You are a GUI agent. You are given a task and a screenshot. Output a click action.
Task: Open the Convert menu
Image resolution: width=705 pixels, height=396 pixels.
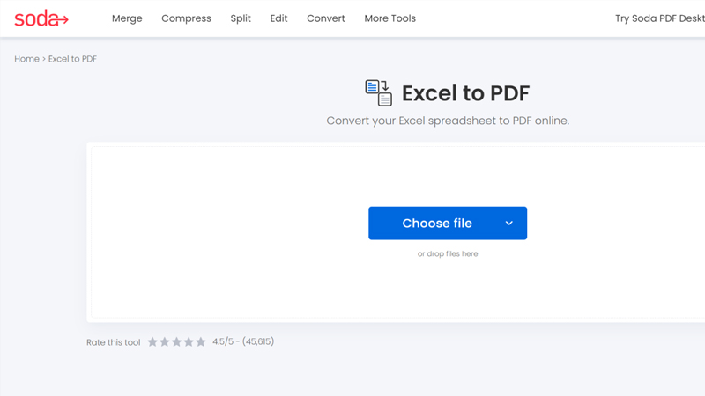[x=326, y=18]
